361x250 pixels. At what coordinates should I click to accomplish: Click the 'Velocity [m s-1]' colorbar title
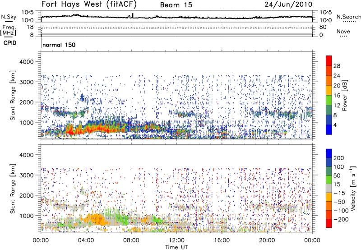pyautogui.click(x=353, y=188)
